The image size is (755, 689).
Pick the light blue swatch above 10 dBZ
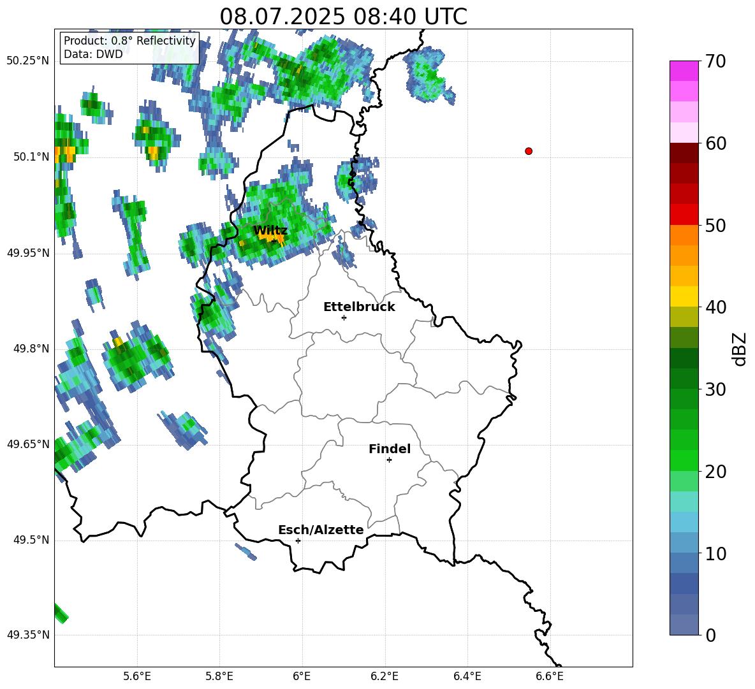tap(684, 543)
